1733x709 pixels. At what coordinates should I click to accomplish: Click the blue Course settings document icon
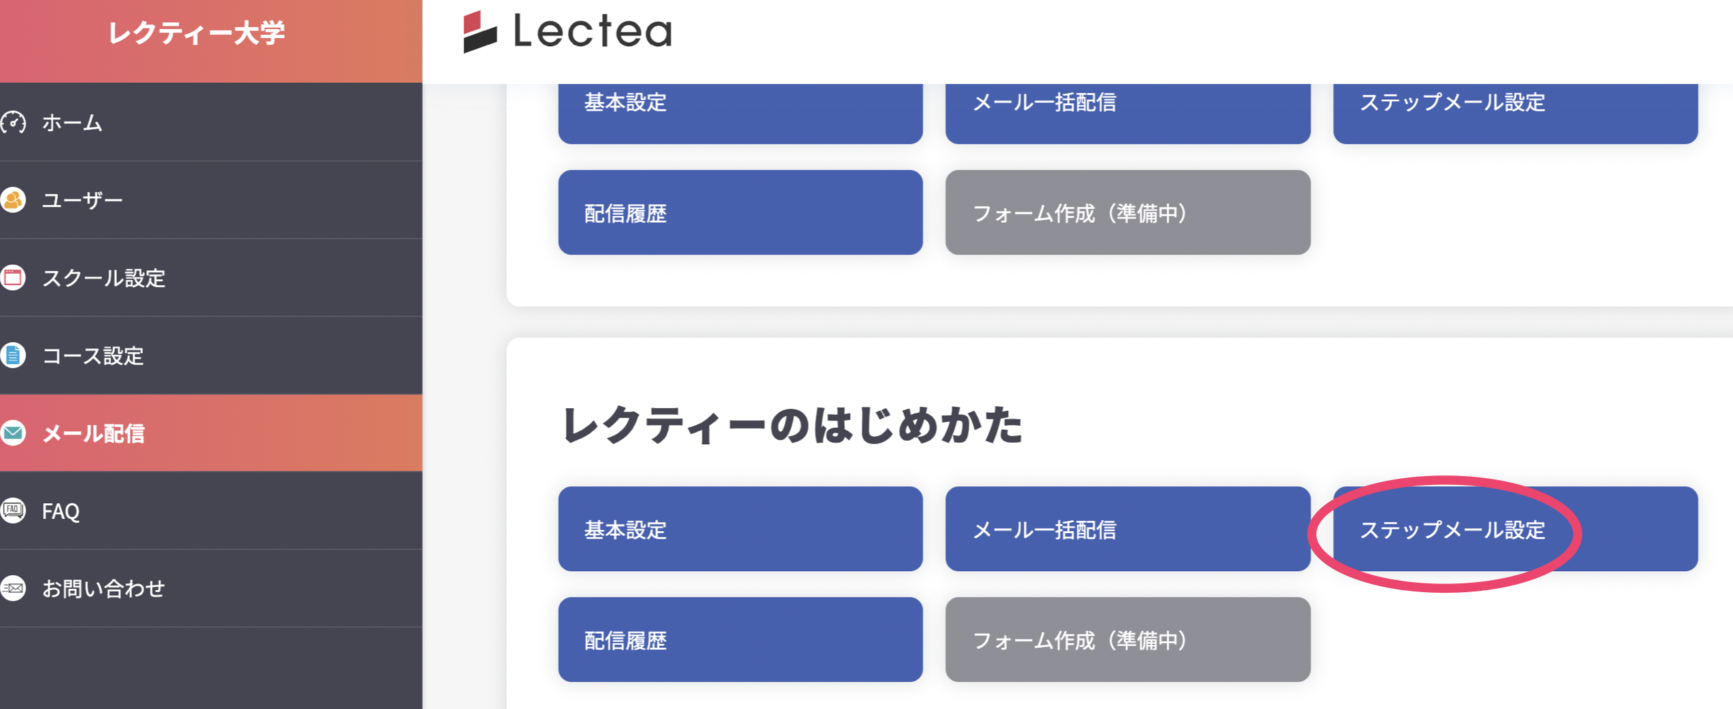[x=13, y=355]
